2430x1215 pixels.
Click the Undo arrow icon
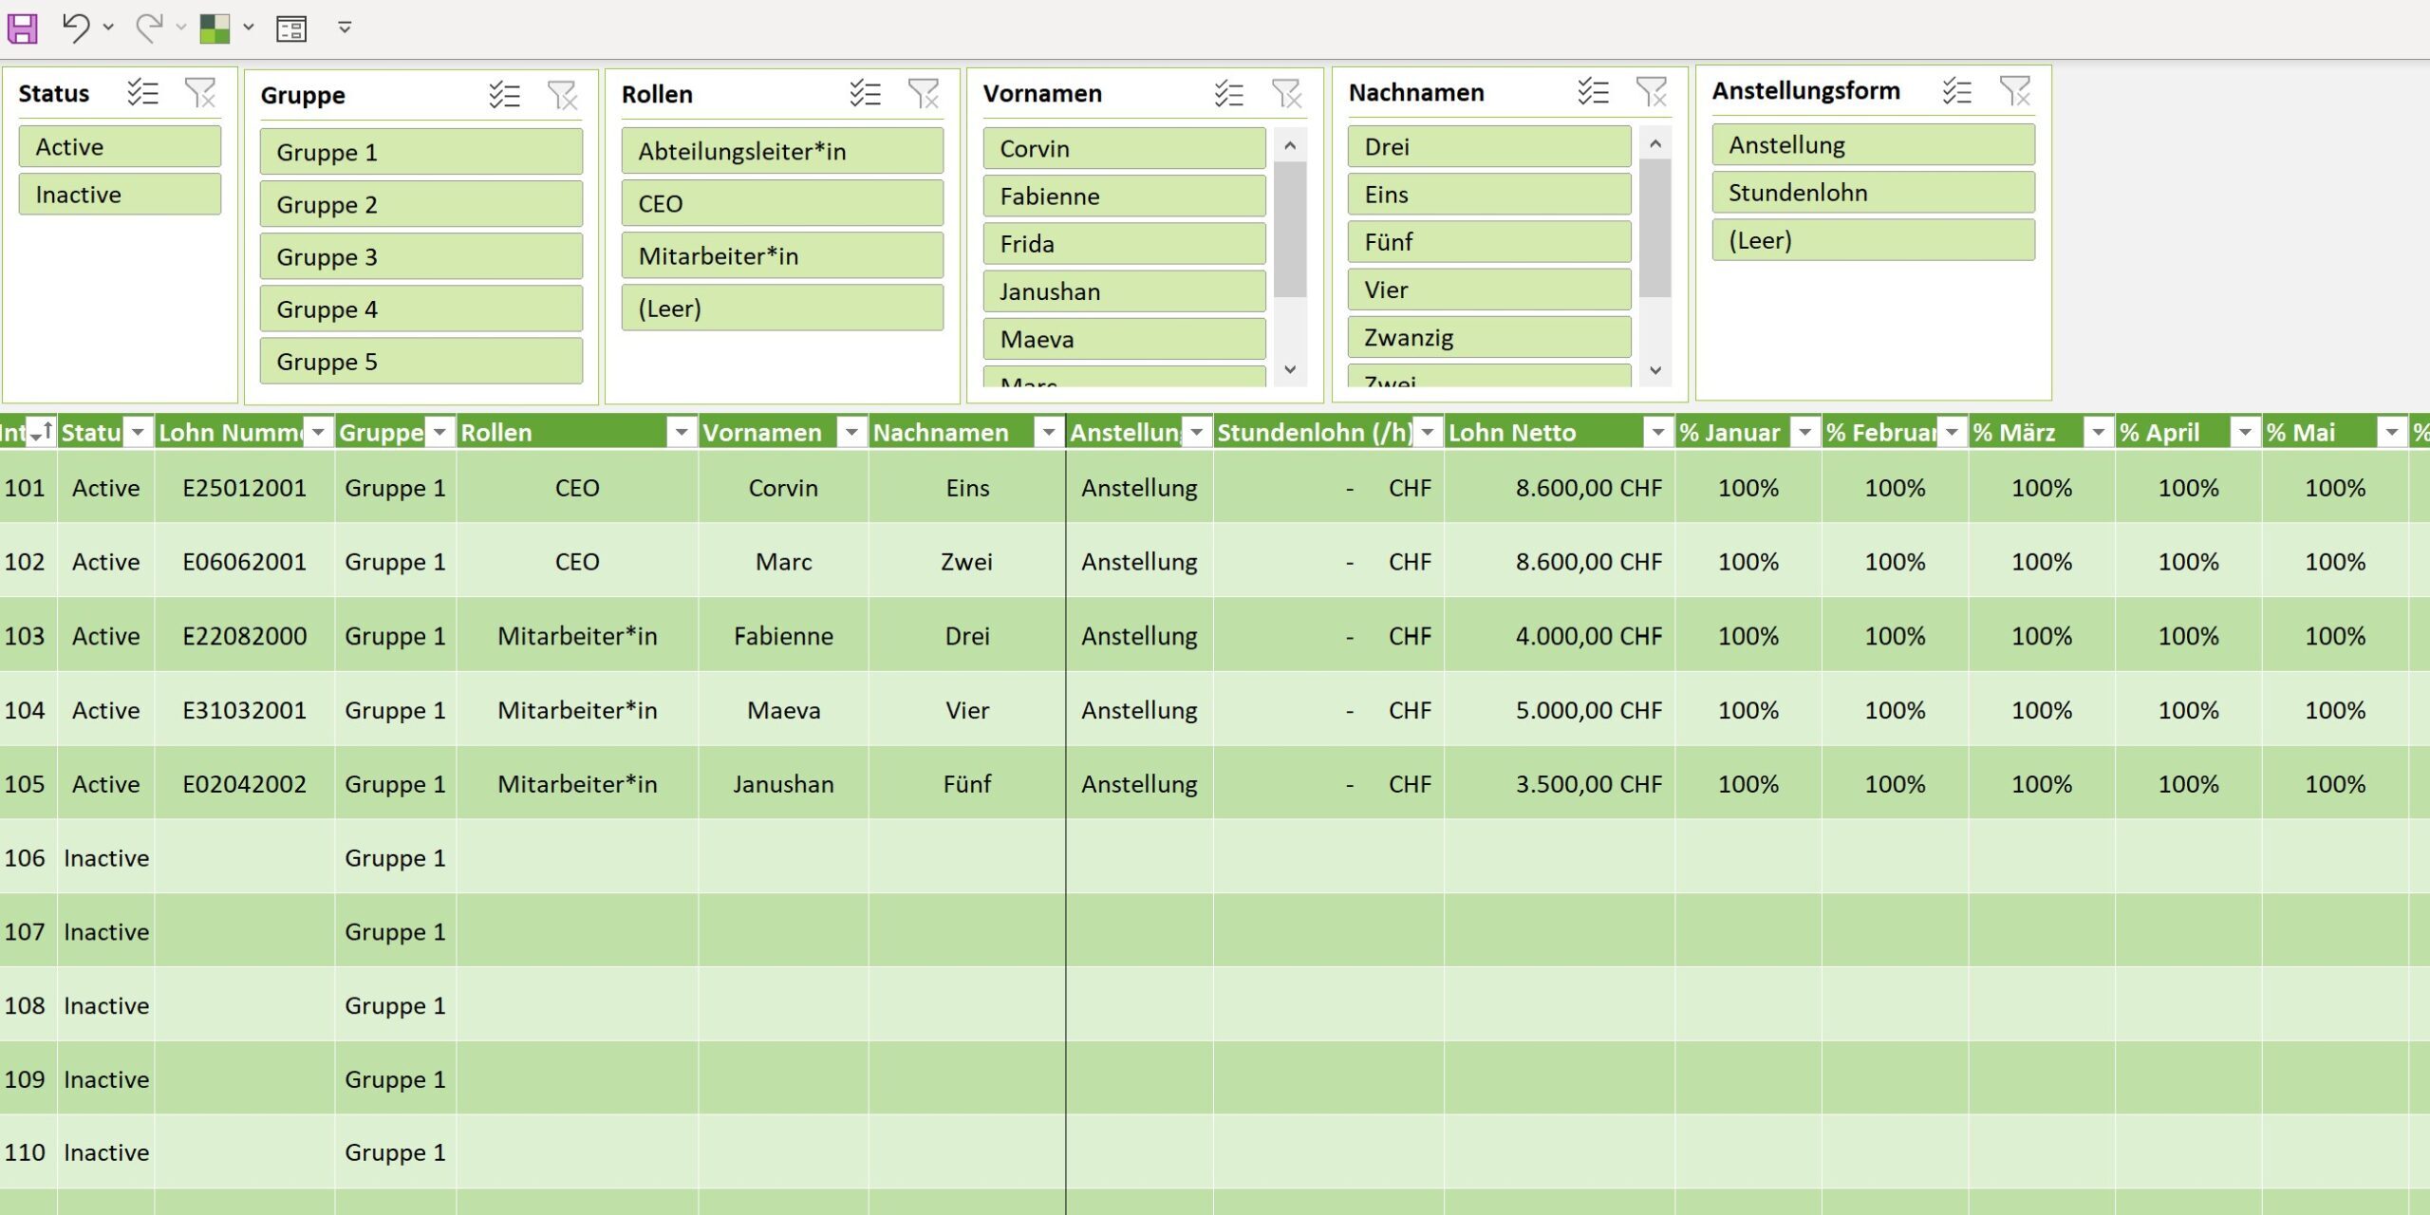[76, 28]
